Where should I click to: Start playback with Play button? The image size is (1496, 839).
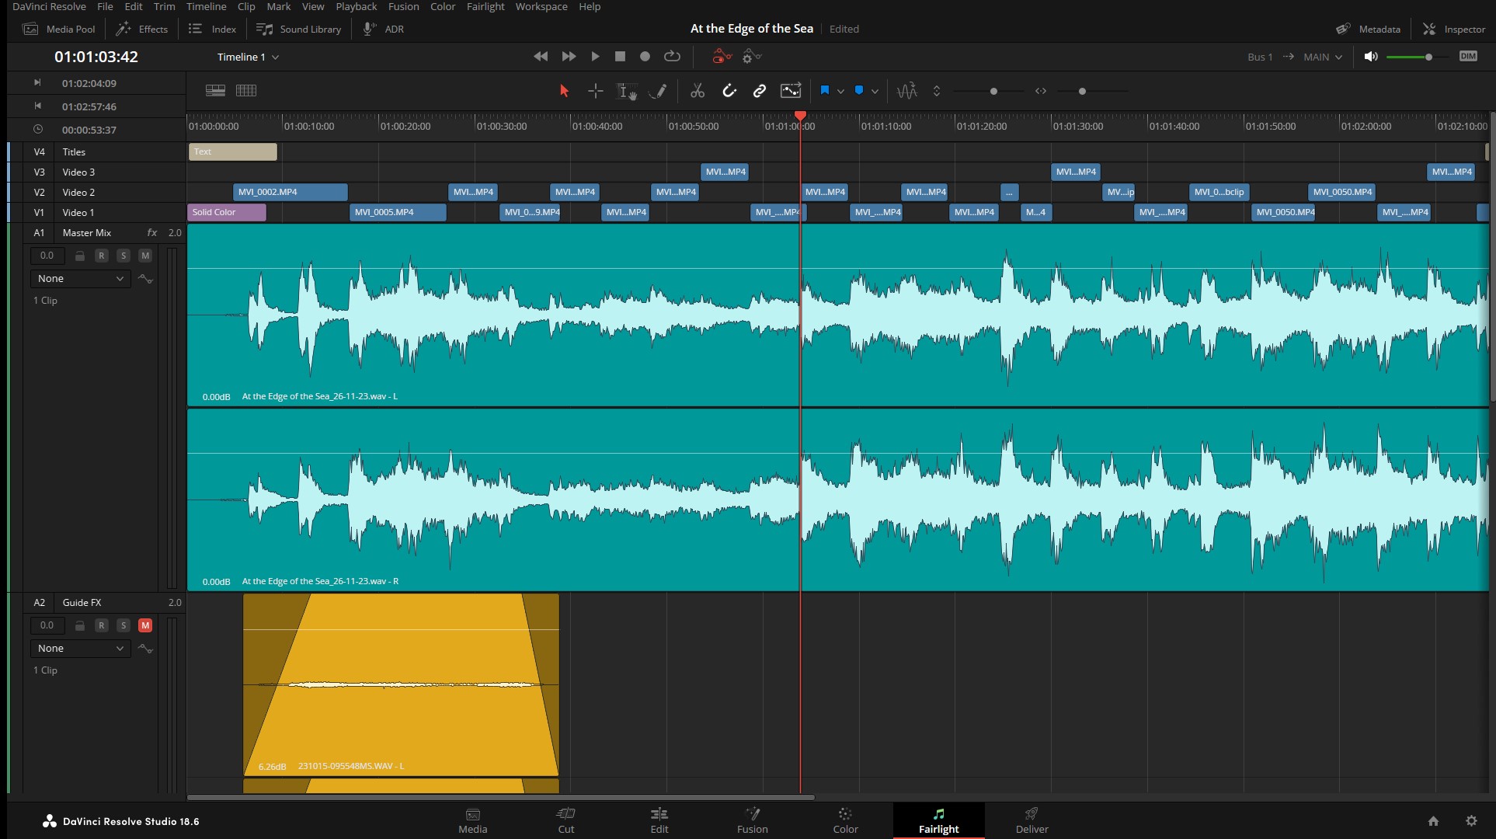595,57
